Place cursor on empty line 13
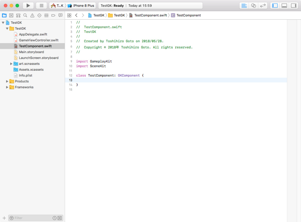This screenshot has width=301, height=222. click(176, 80)
